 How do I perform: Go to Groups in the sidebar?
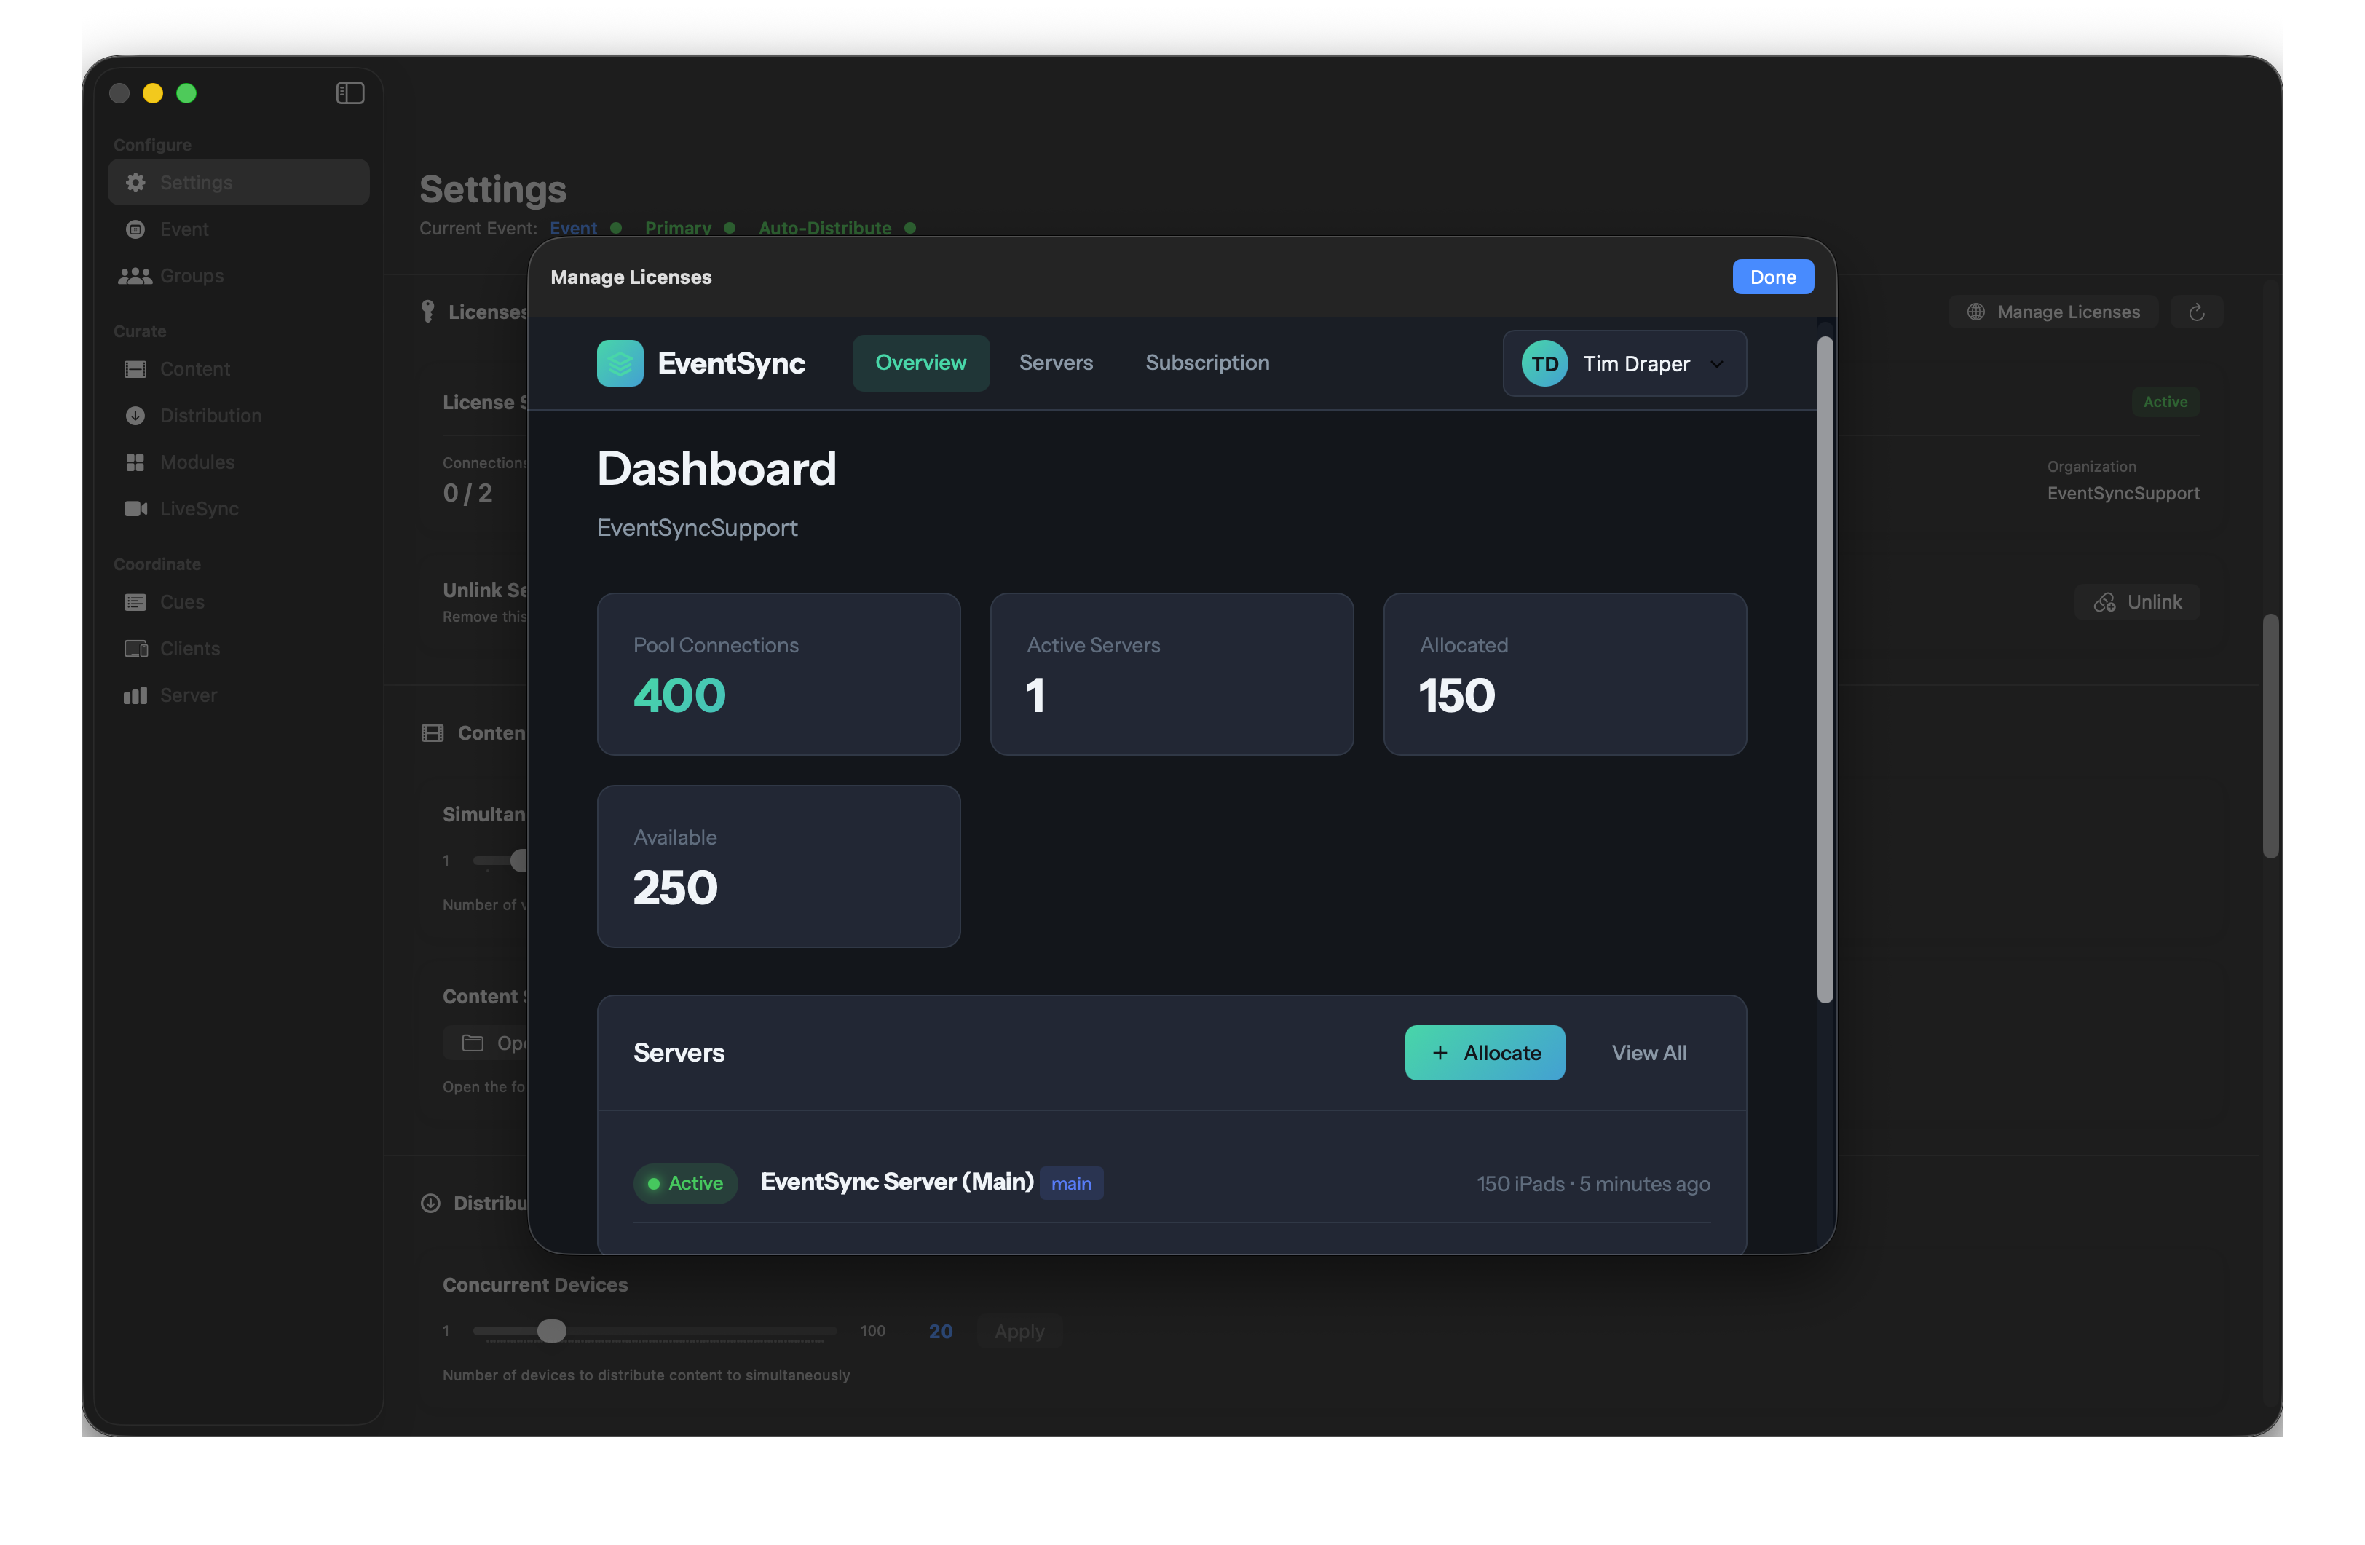pos(239,276)
